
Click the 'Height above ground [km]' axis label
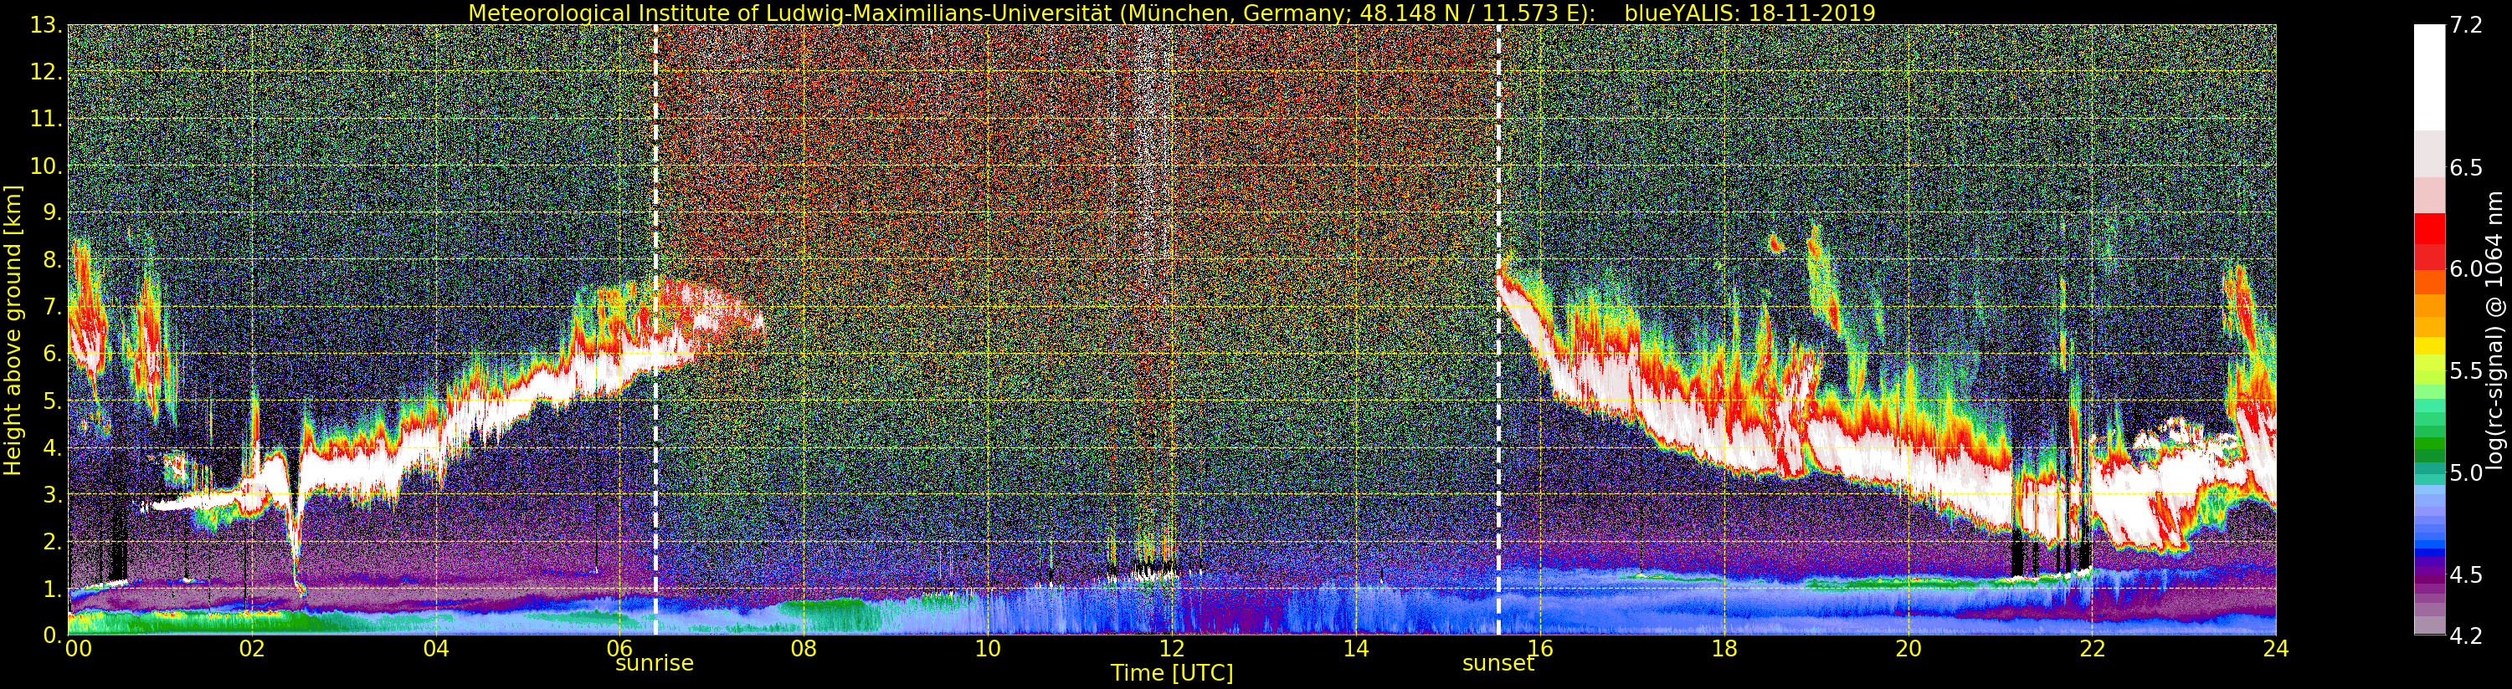pos(13,329)
